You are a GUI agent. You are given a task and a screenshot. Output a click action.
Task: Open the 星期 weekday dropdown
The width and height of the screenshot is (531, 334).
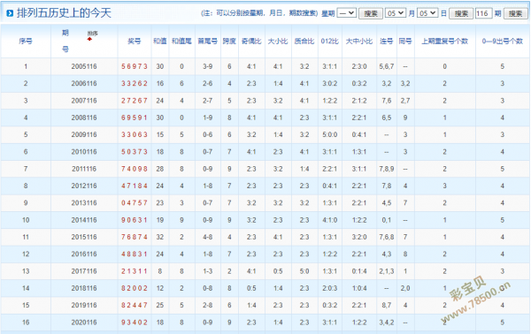pos(347,13)
